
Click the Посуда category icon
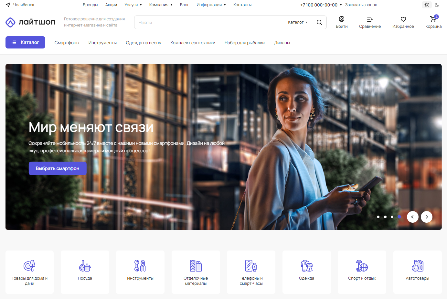tap(85, 266)
